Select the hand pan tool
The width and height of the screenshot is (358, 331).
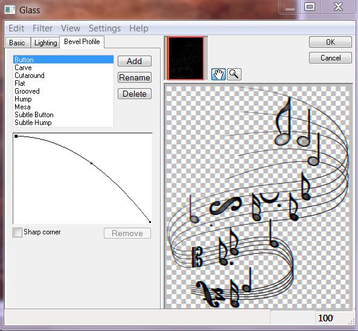click(x=219, y=74)
